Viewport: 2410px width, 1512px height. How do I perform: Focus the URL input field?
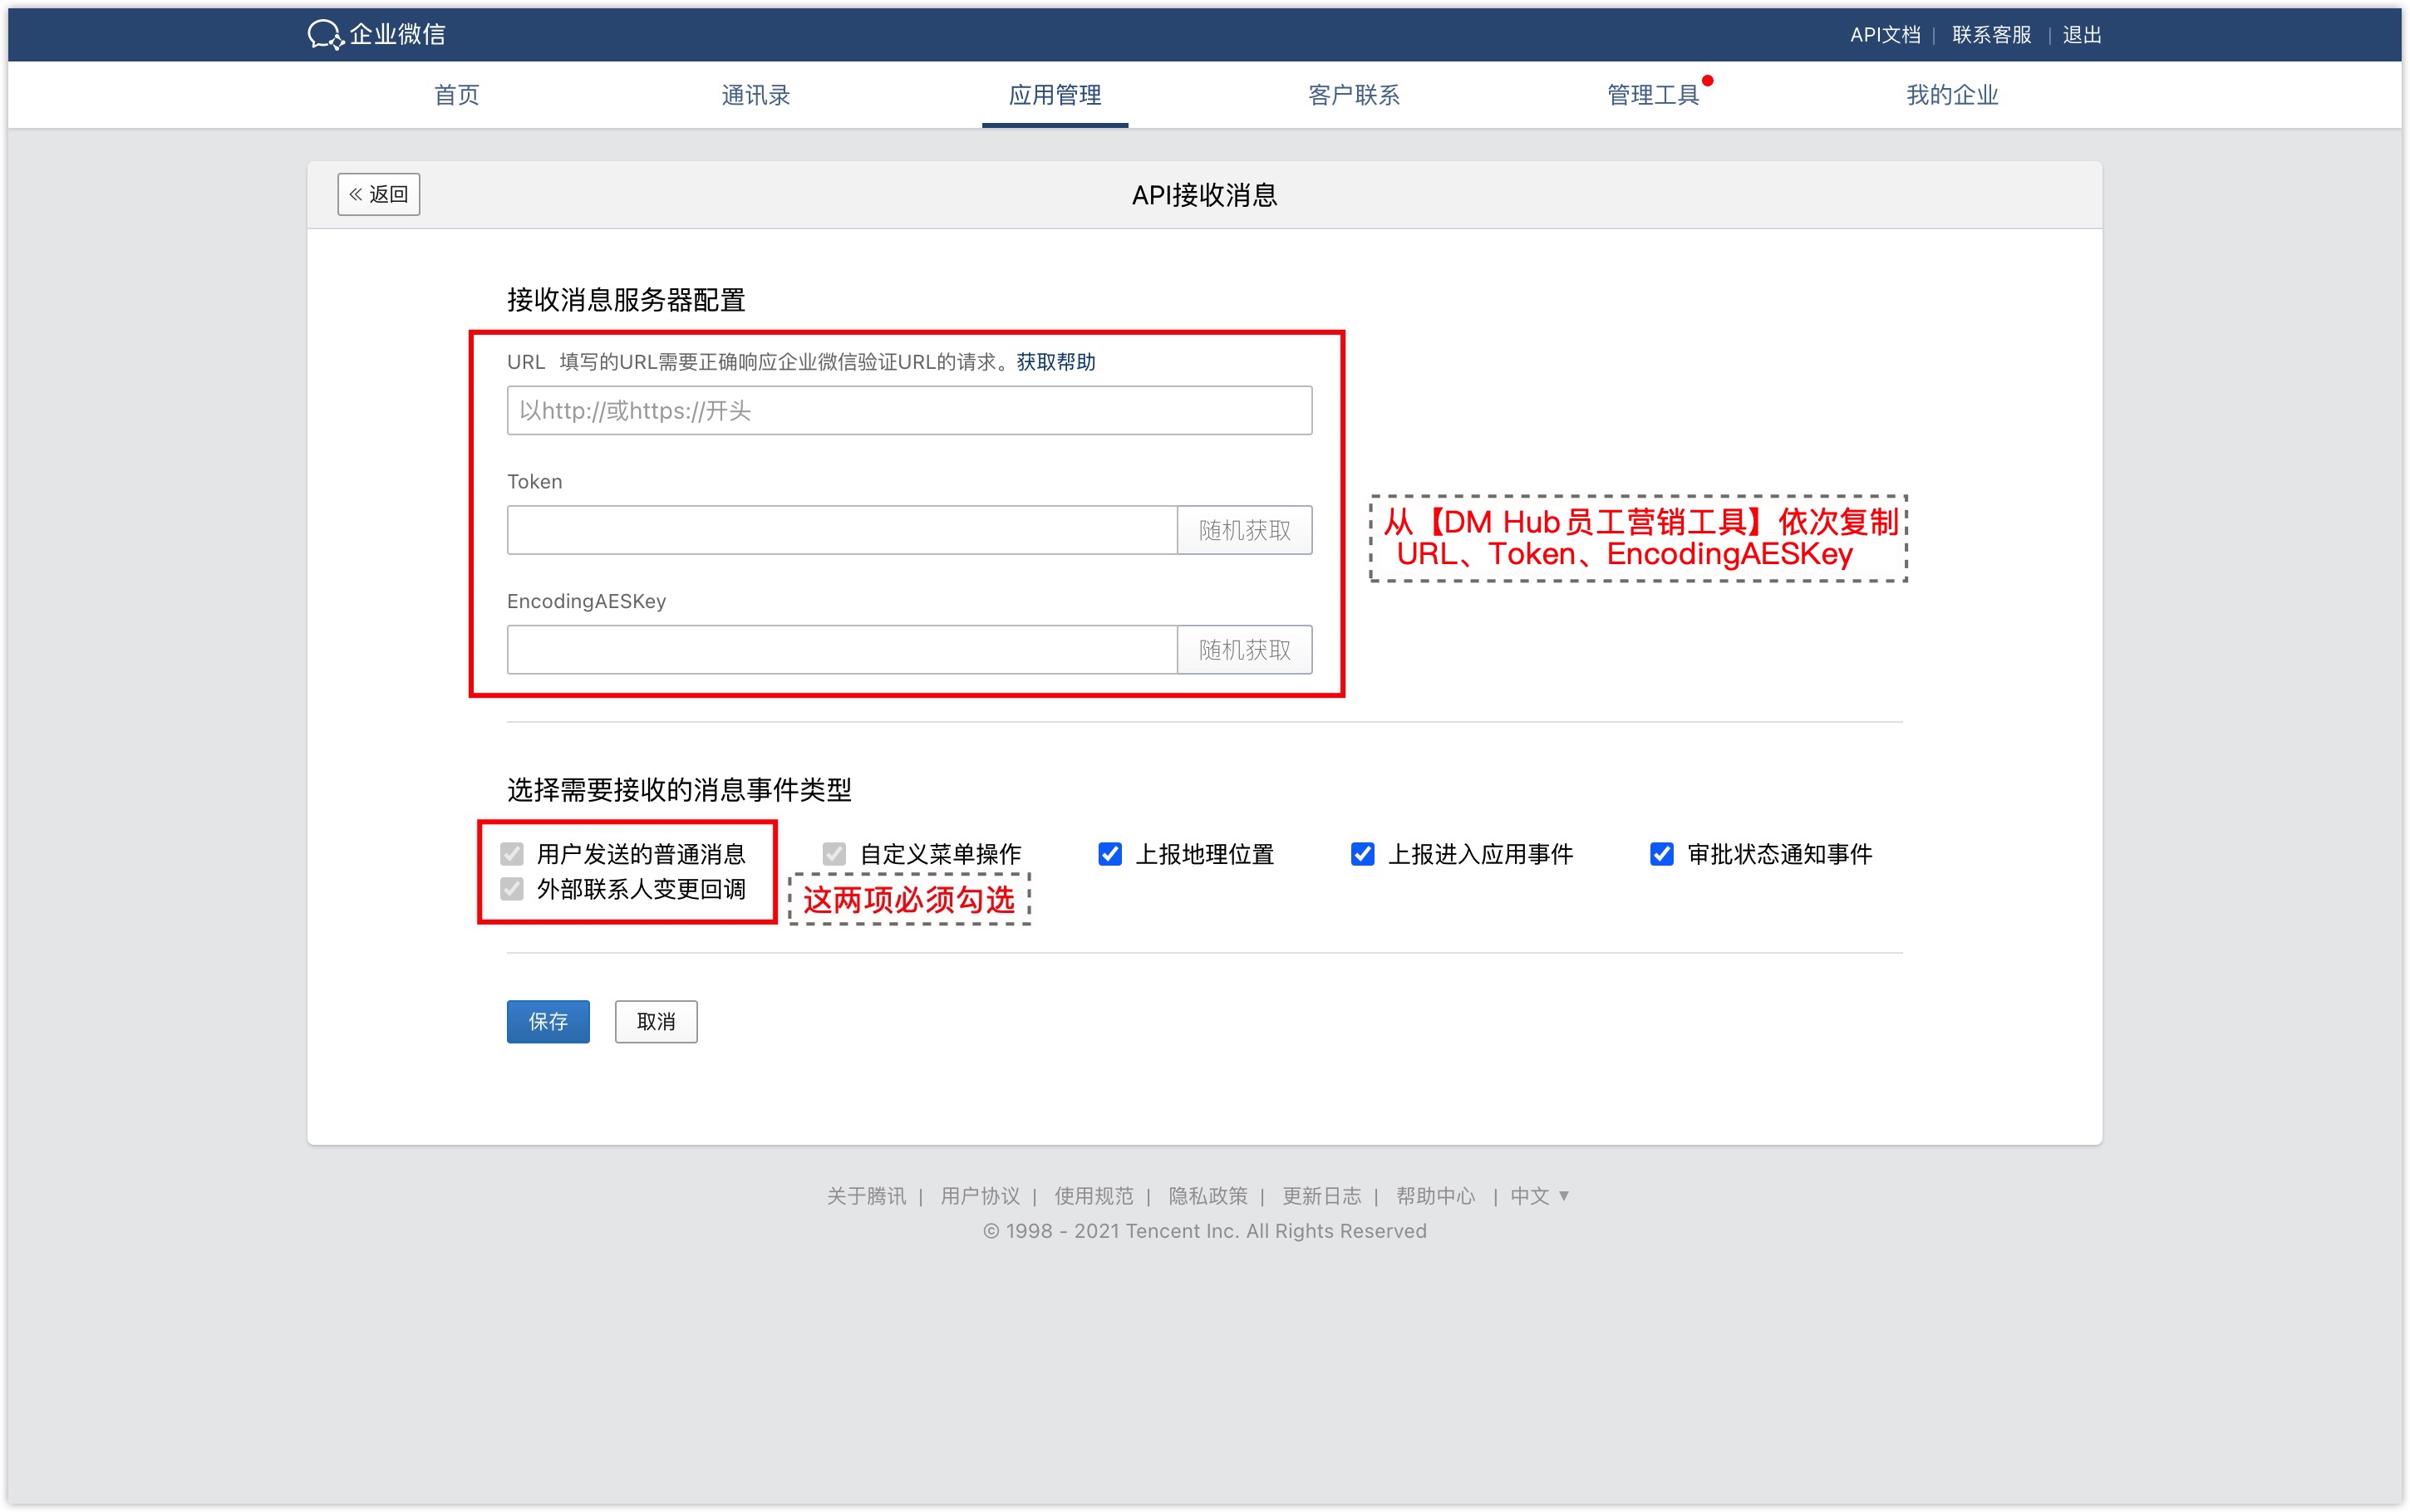click(x=909, y=410)
